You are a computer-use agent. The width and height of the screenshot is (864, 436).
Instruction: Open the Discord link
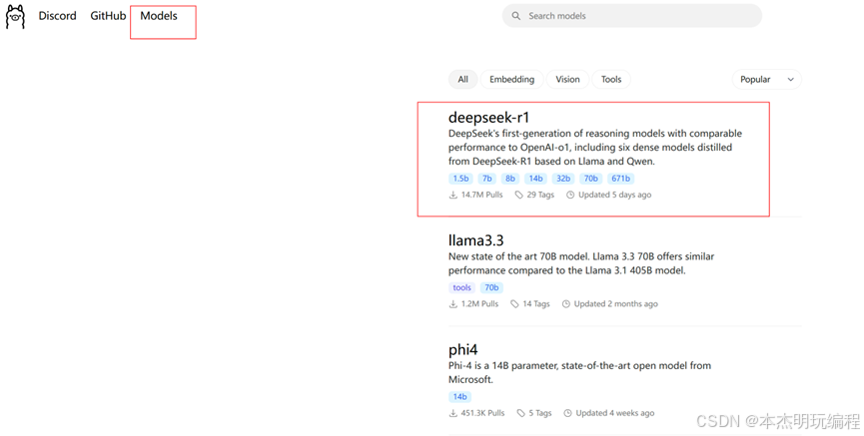coord(57,16)
